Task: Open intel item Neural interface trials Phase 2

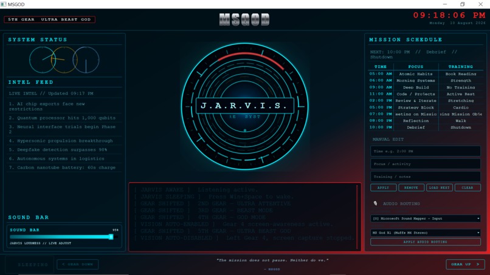Action: [64, 129]
